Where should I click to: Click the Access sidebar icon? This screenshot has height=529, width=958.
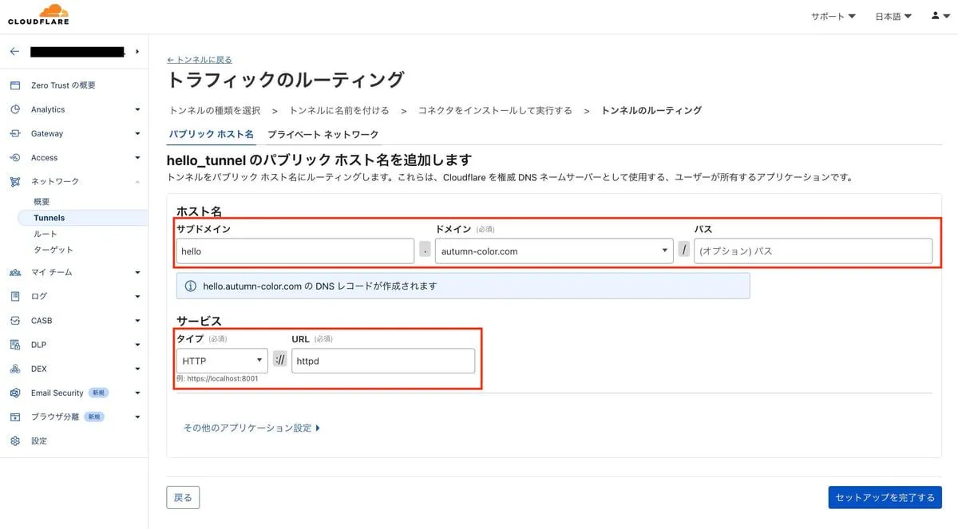pos(15,157)
